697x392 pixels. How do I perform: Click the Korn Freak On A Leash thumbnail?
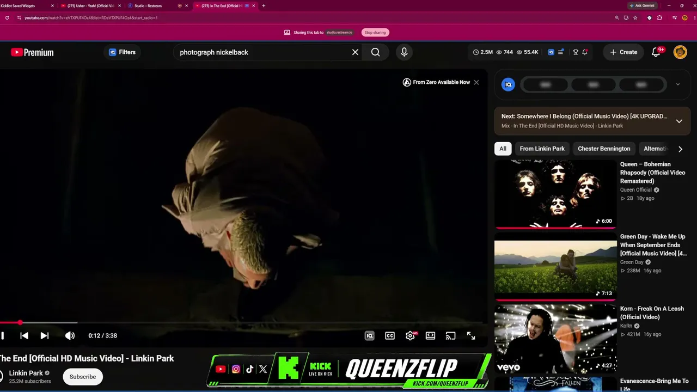pyautogui.click(x=555, y=338)
